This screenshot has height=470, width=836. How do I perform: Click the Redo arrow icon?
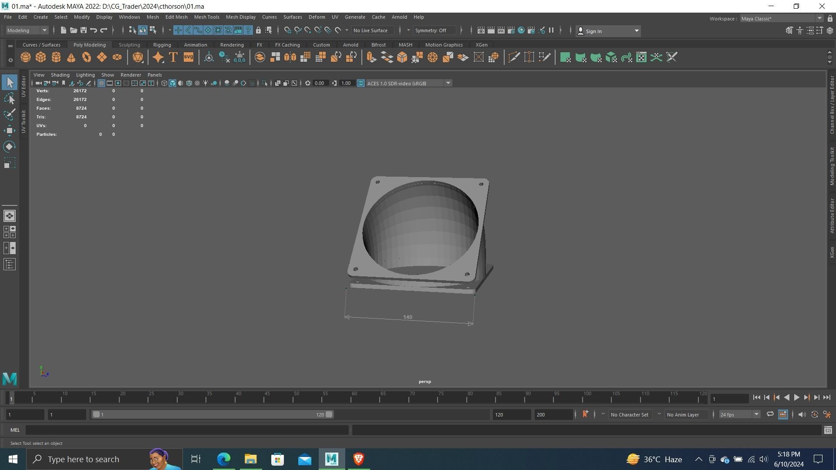(x=104, y=30)
